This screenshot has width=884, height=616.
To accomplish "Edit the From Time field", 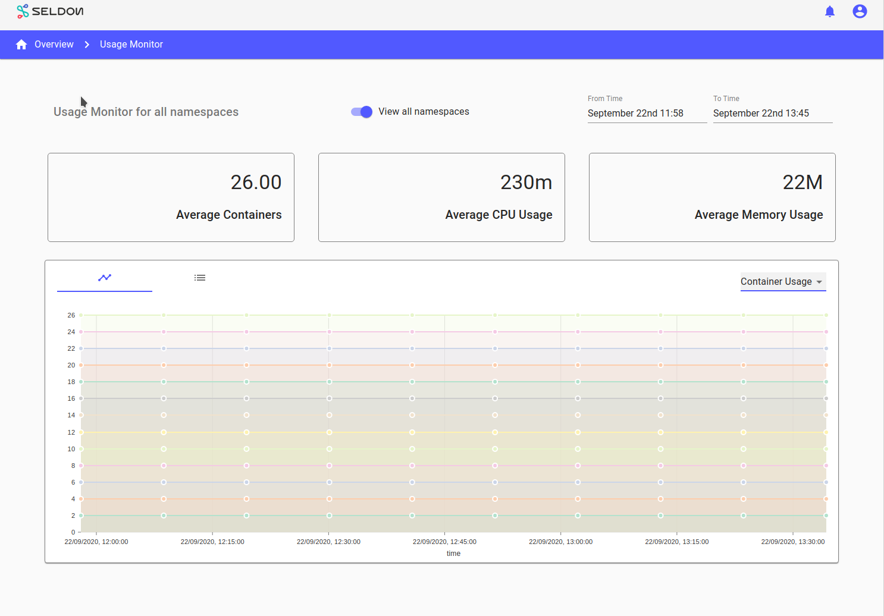I will pos(647,113).
